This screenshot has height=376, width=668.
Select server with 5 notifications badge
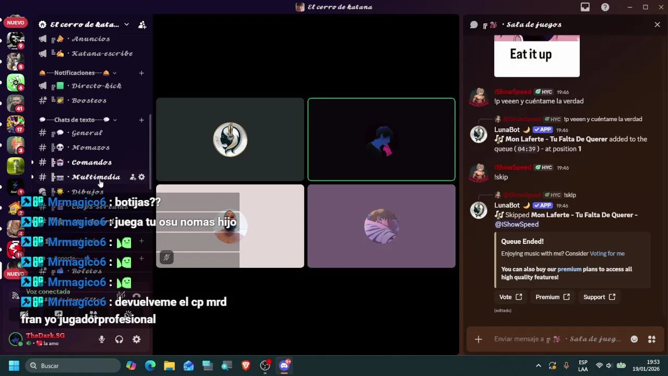click(15, 61)
